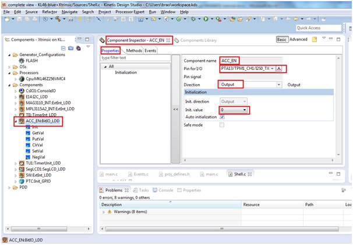Open the proj_defines.h editor tab
Screen dimensions: 353x245
(x=174, y=174)
